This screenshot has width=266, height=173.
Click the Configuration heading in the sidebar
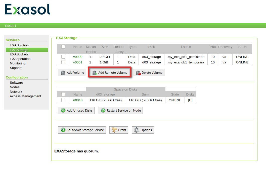pyautogui.click(x=17, y=77)
